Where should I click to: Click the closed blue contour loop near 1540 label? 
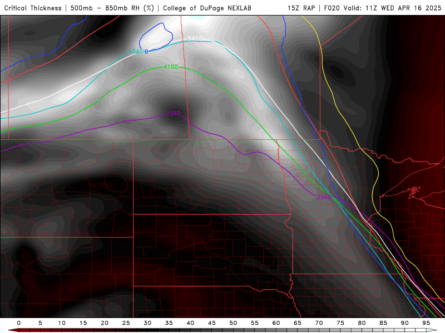pyautogui.click(x=156, y=37)
